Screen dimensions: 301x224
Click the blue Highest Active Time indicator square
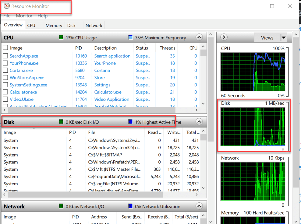(131, 122)
